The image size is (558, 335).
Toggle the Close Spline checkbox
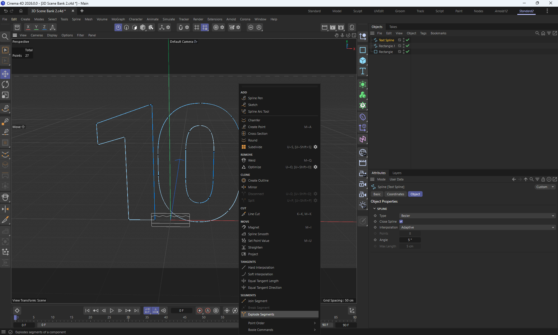pyautogui.click(x=401, y=221)
